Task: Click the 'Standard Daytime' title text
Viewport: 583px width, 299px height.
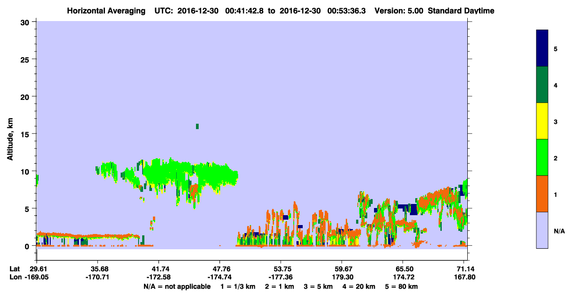Action: tap(461, 10)
